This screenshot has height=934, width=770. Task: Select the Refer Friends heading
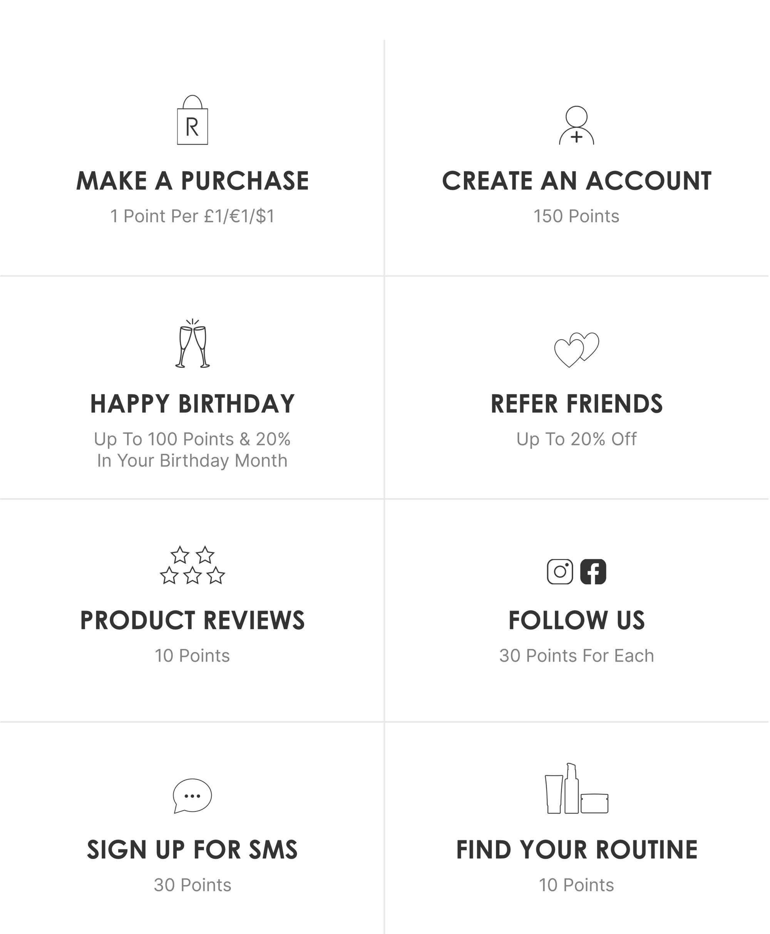577,404
